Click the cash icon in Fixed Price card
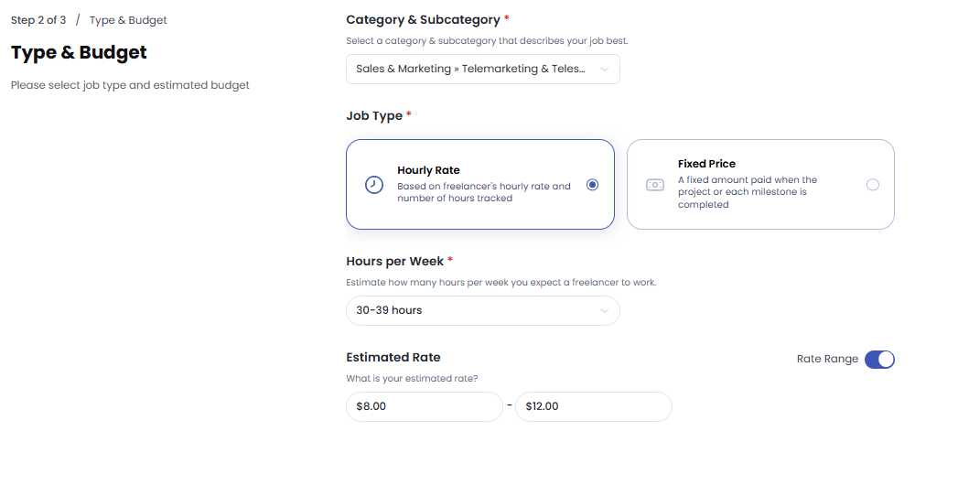Viewport: 958px width, 485px height. tap(655, 185)
